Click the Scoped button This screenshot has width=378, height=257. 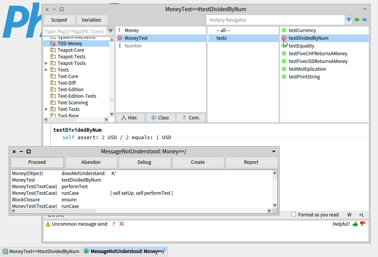point(59,20)
